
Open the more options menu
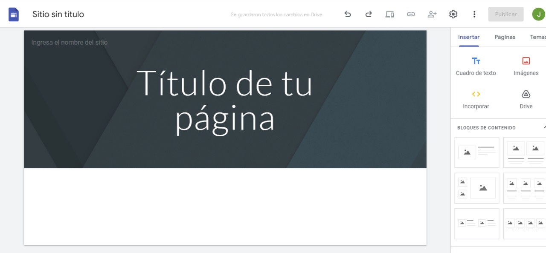(x=474, y=14)
